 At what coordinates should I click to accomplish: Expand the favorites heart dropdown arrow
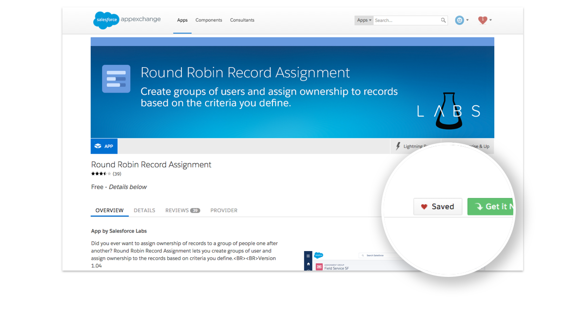click(x=490, y=20)
